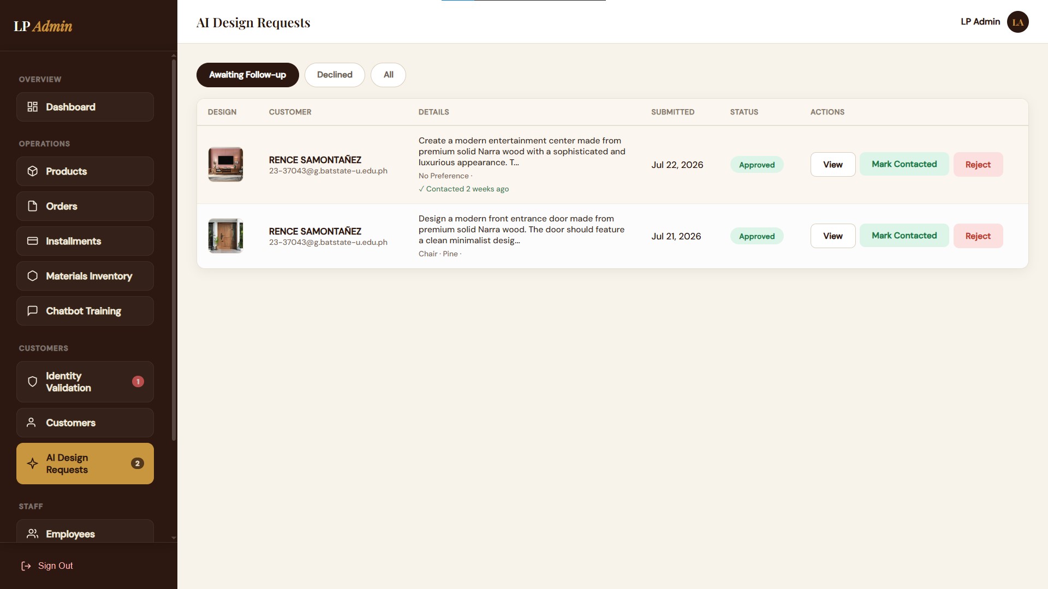Show All design requests tab
Image resolution: width=1048 pixels, height=589 pixels.
click(388, 75)
